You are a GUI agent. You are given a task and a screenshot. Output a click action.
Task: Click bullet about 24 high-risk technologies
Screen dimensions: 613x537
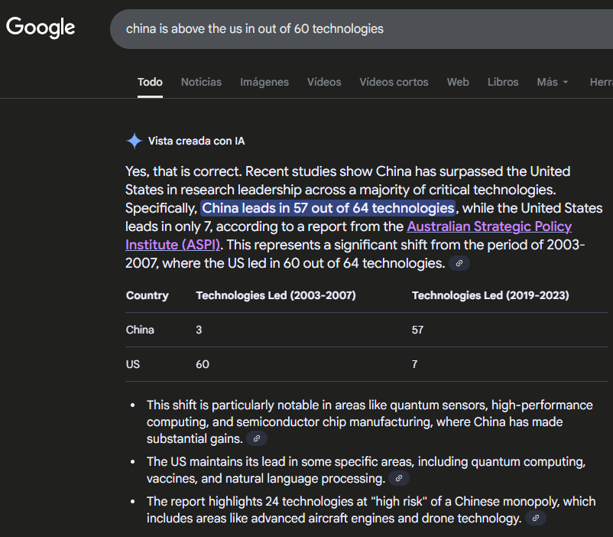coord(371,509)
